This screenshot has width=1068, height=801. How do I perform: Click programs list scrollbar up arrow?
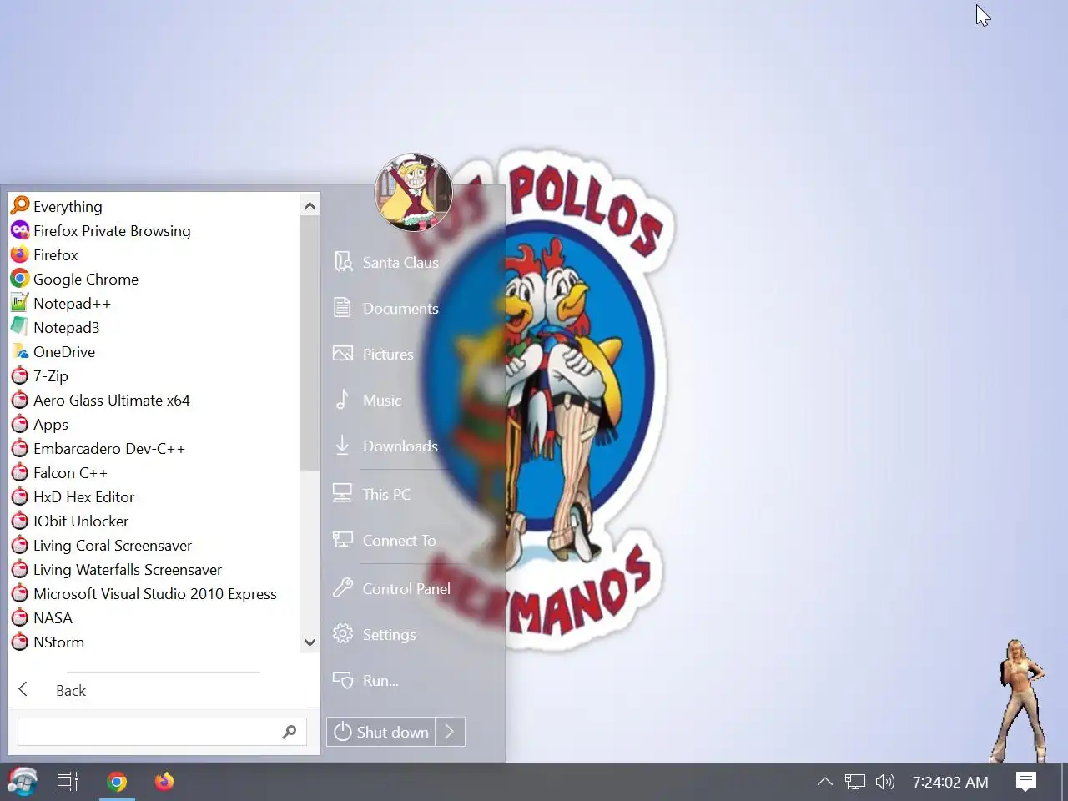(310, 205)
